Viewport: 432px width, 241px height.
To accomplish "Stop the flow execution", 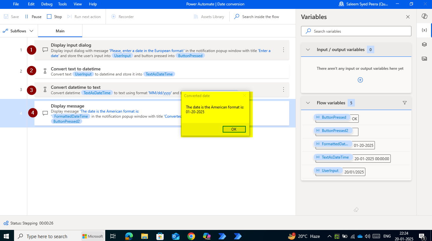I will (54, 17).
